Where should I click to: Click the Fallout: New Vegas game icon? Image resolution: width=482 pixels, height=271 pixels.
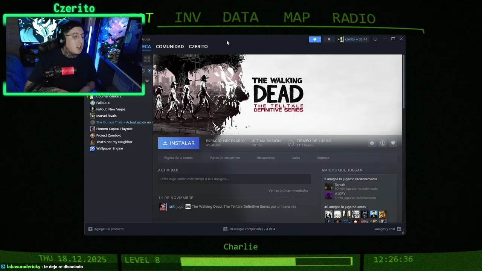point(93,109)
